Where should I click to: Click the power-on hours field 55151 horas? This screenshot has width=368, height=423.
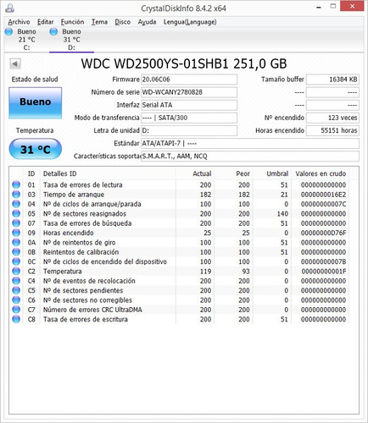pos(332,130)
